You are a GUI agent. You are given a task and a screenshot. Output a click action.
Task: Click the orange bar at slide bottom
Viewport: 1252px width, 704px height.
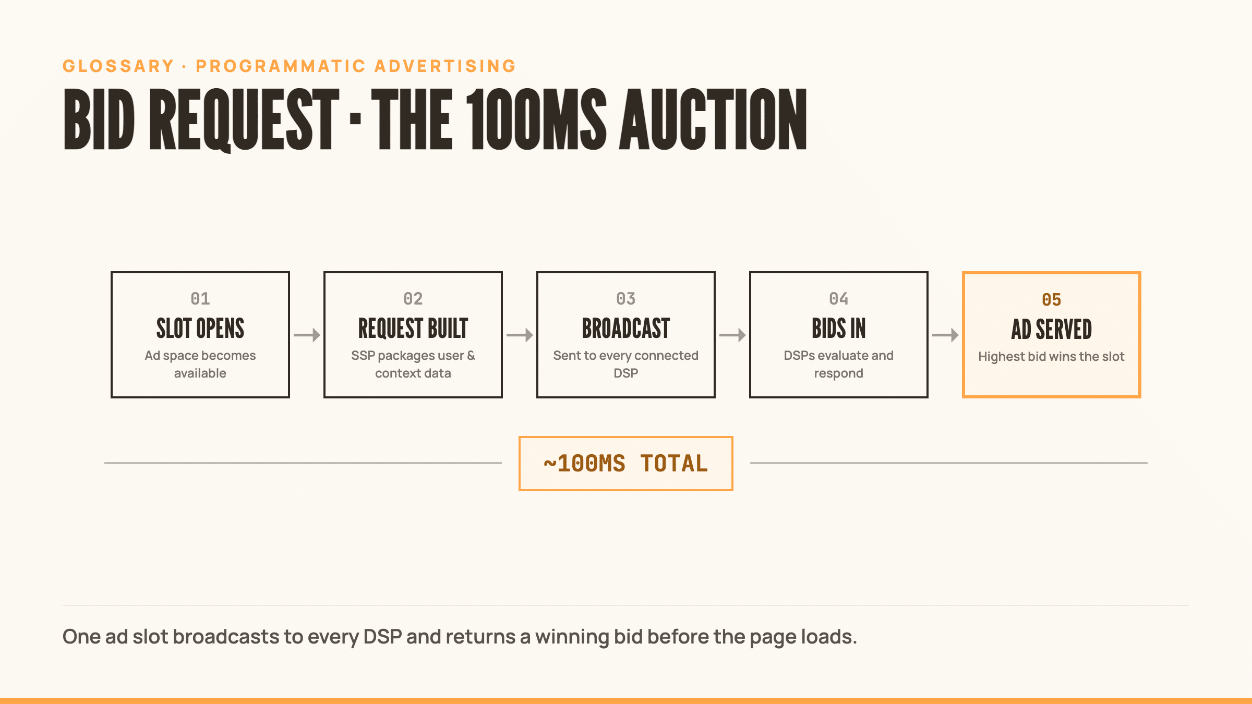tap(626, 701)
